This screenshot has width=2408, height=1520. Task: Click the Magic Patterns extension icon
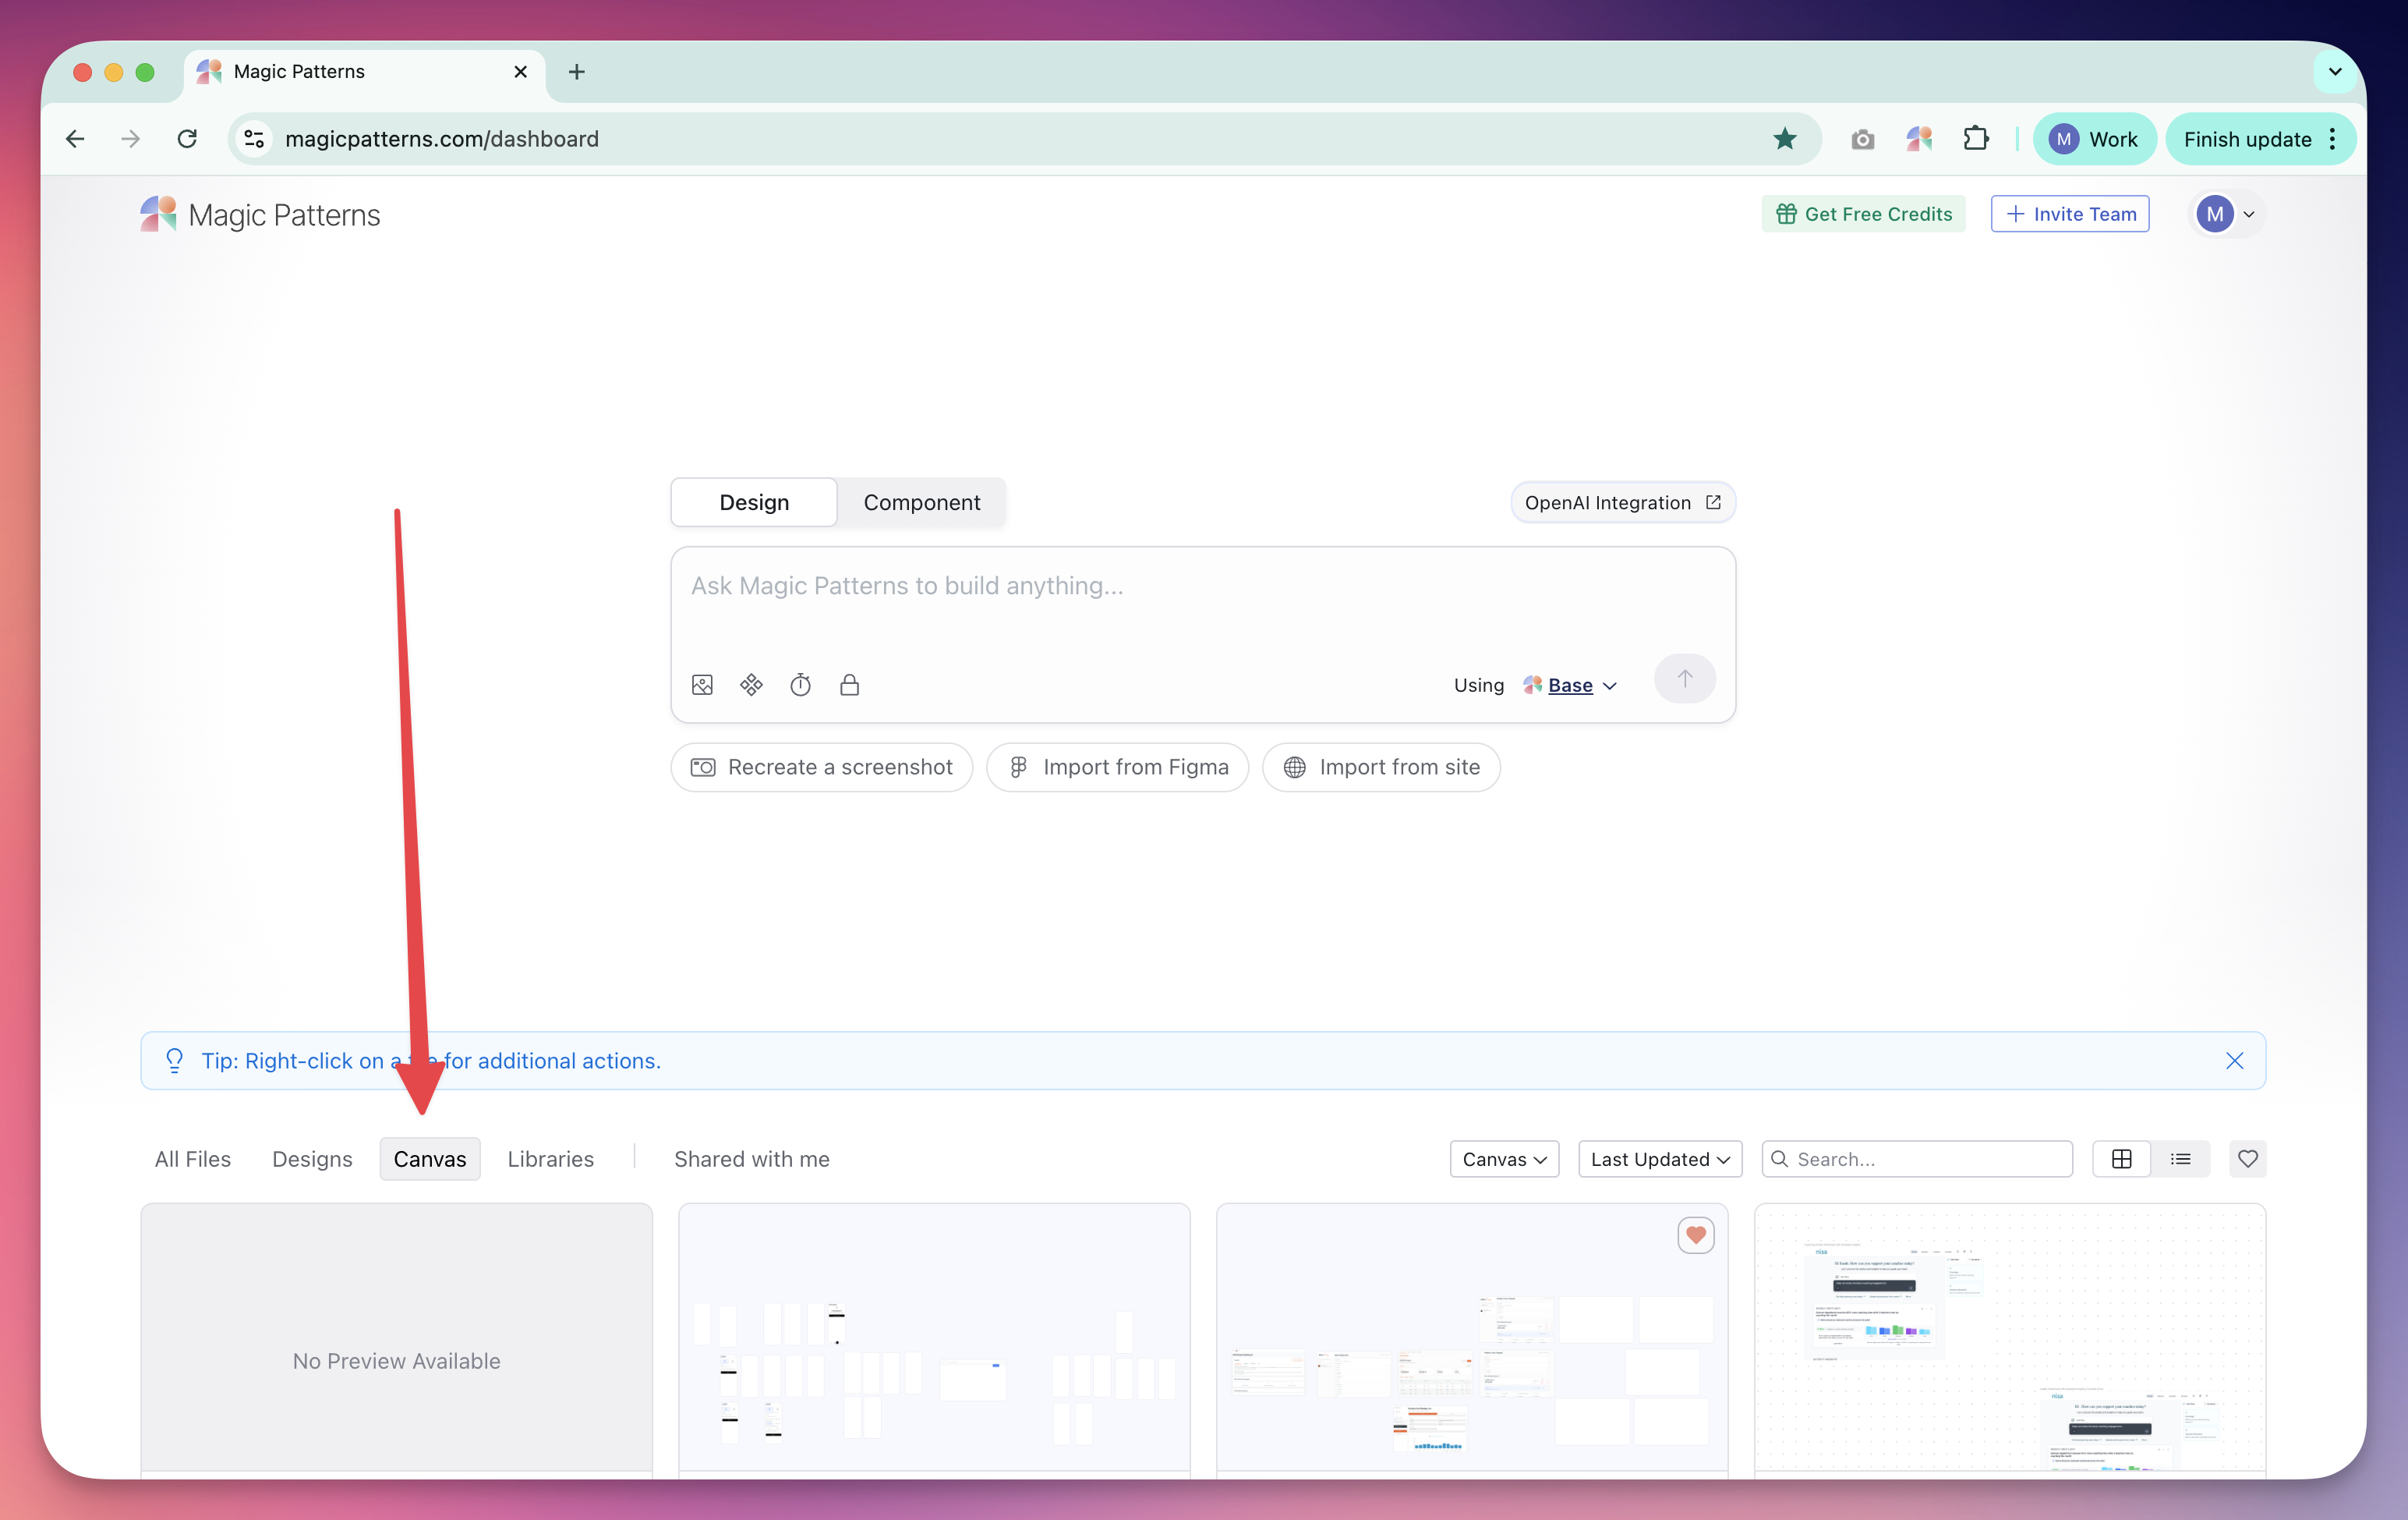pyautogui.click(x=1918, y=139)
